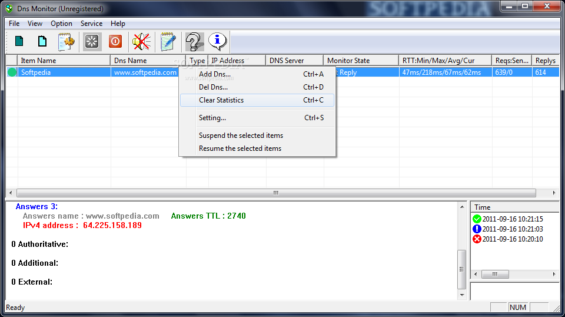Click the DNS Server column header
565x317 pixels.
coord(295,61)
